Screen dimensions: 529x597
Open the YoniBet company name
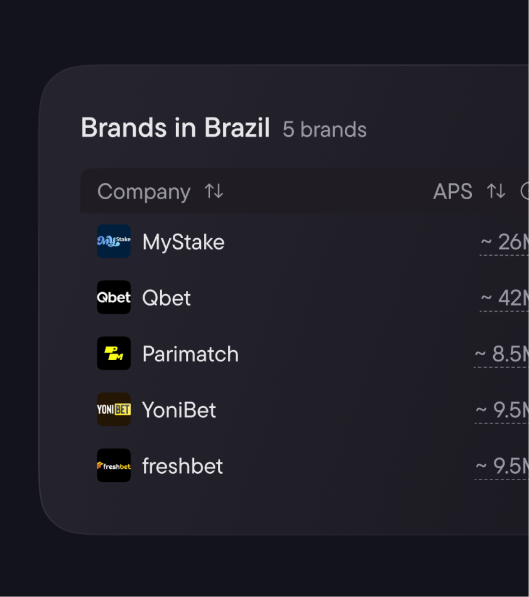point(179,410)
